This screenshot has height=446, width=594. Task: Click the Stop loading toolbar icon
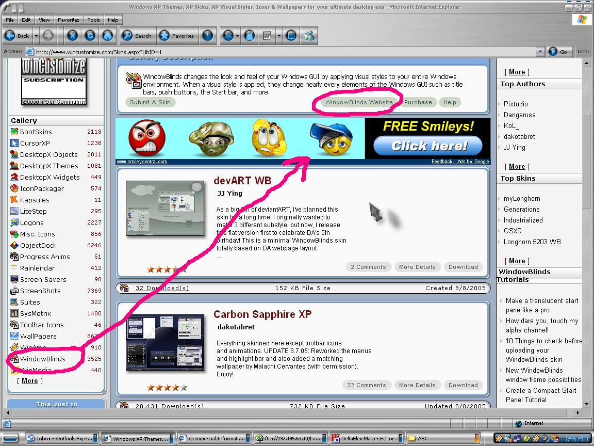click(72, 36)
